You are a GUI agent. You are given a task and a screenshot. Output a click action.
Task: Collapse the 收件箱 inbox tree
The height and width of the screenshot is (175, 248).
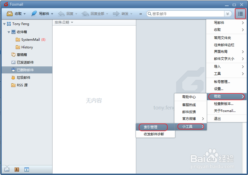click(x=9, y=32)
